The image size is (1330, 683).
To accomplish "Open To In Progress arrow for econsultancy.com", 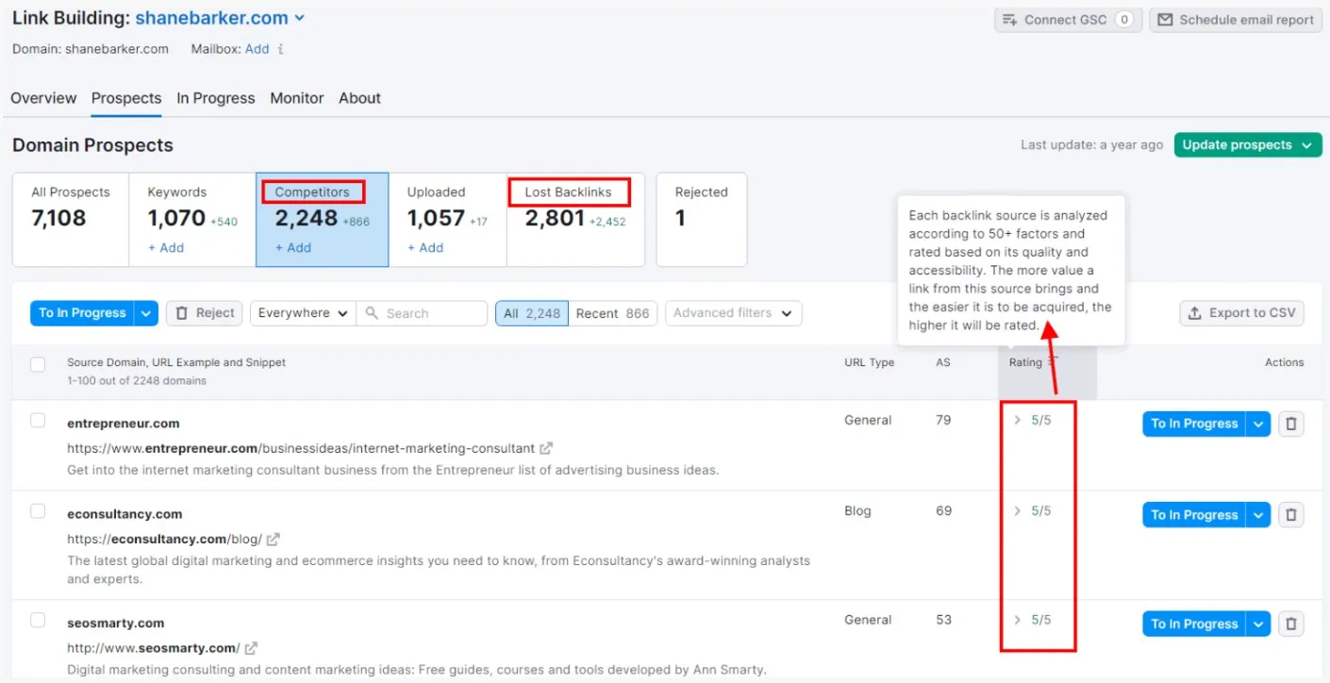I will click(x=1258, y=514).
